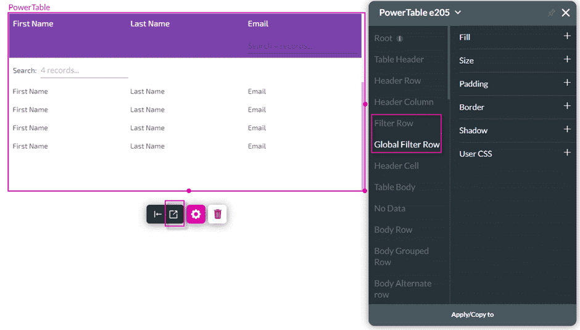Click the right edge resize handle of table
This screenshot has height=330, width=580.
point(365,104)
